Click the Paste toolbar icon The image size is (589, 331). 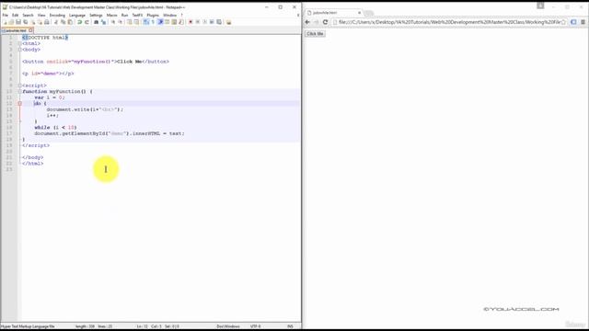coord(70,22)
